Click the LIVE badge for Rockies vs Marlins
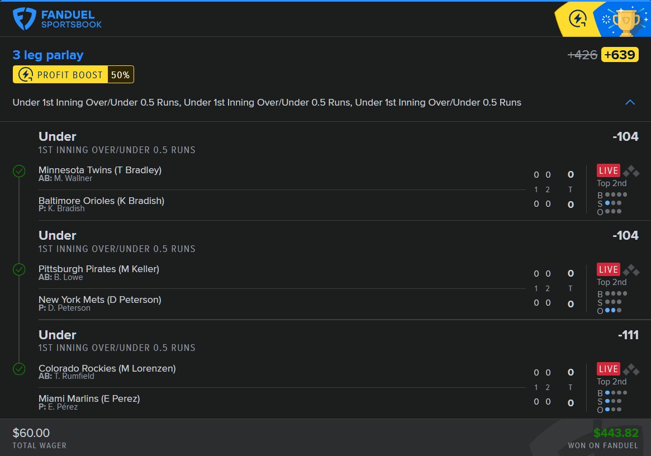Image resolution: width=651 pixels, height=456 pixels. [x=608, y=369]
